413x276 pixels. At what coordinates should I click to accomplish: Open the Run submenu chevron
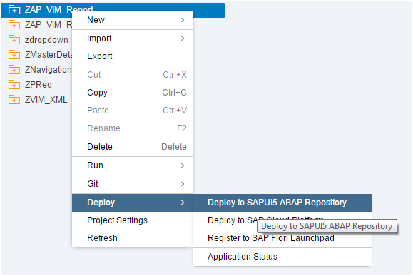coord(183,165)
